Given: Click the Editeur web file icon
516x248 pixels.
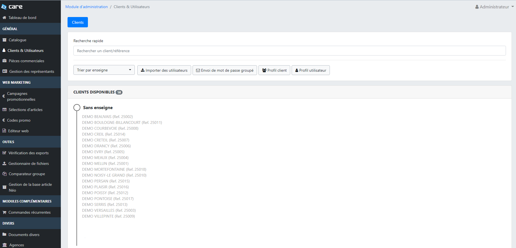Looking at the screenshot, I should click(4, 131).
